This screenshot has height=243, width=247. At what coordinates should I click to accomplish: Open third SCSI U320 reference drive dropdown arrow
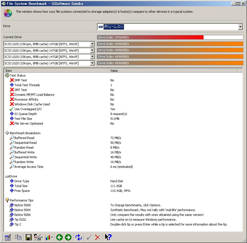pyautogui.click(x=92, y=57)
